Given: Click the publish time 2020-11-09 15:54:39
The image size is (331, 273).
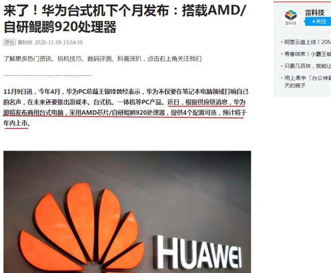Looking at the screenshot, I should click(58, 42).
